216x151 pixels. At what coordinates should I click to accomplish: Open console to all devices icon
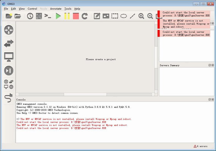click(x=48, y=16)
